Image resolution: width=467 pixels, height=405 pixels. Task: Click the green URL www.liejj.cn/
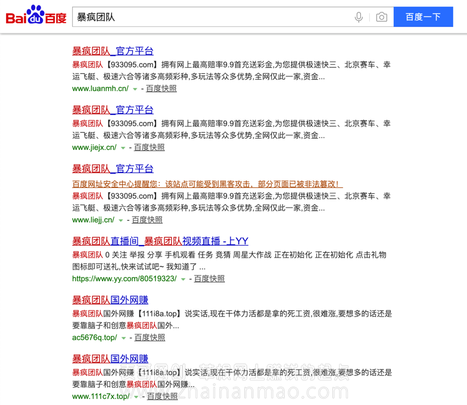click(x=93, y=220)
